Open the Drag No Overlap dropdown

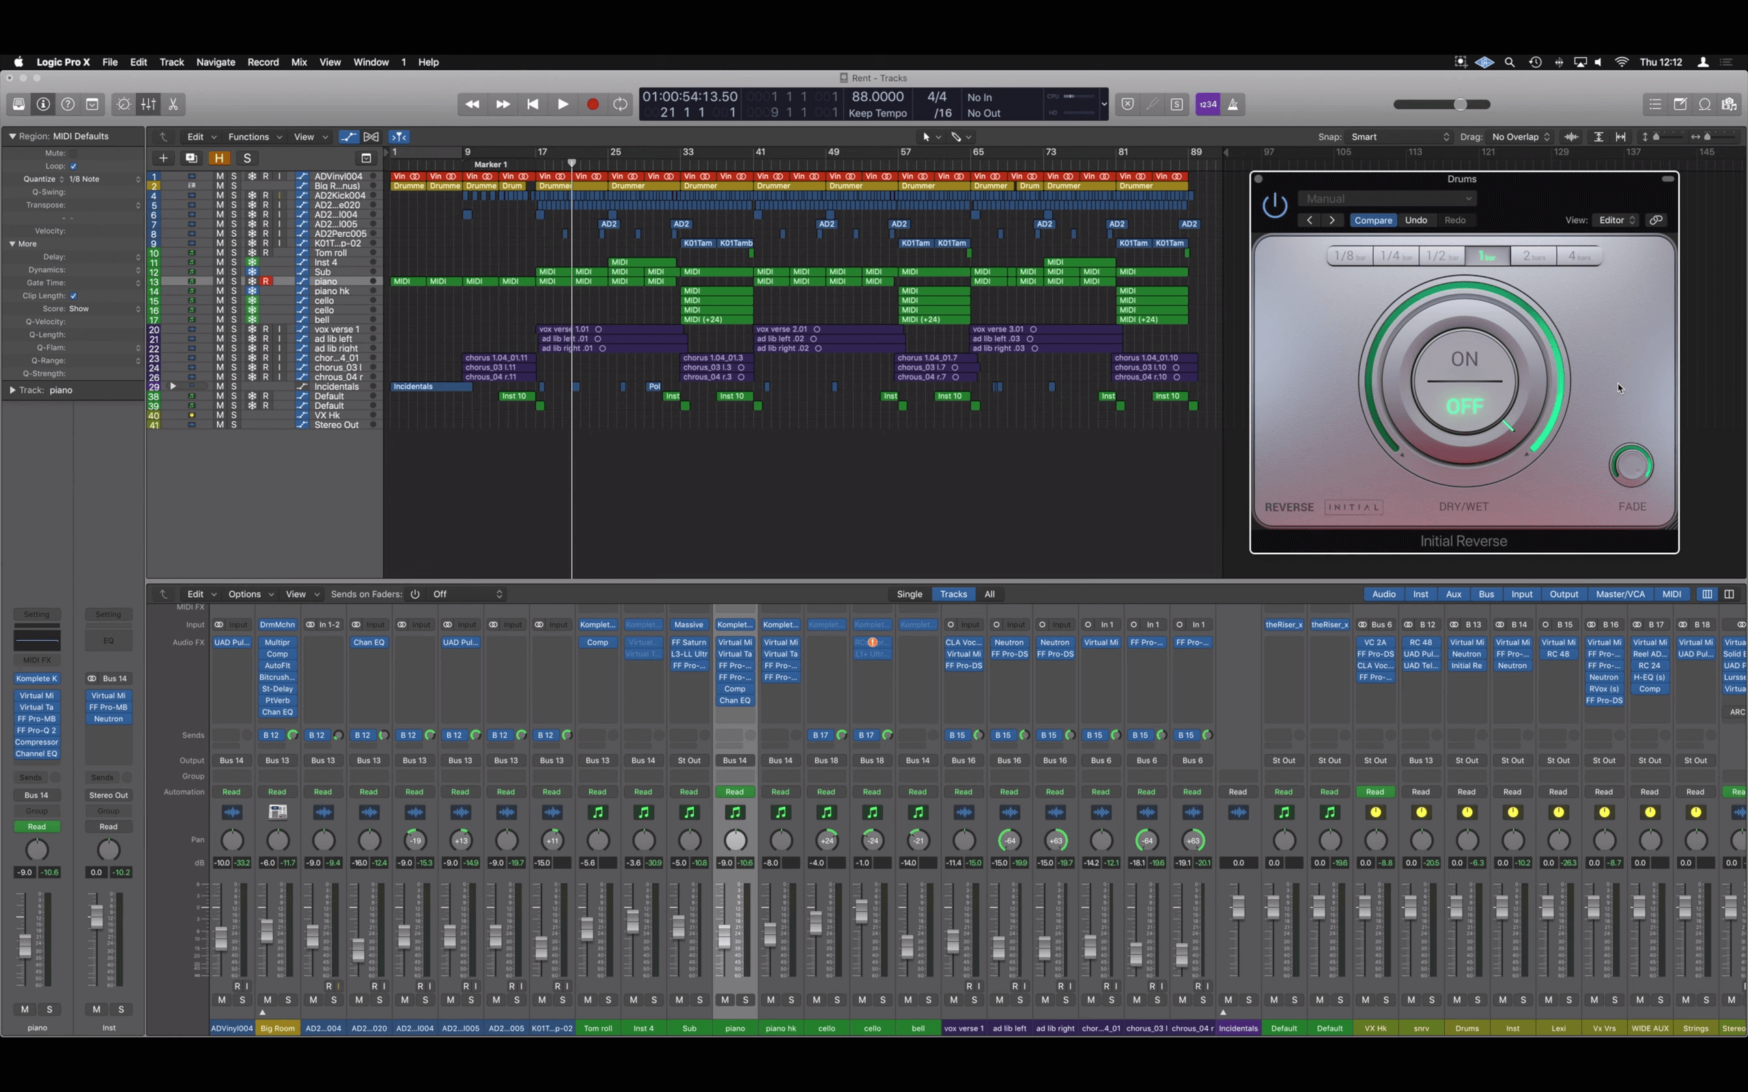point(1521,136)
